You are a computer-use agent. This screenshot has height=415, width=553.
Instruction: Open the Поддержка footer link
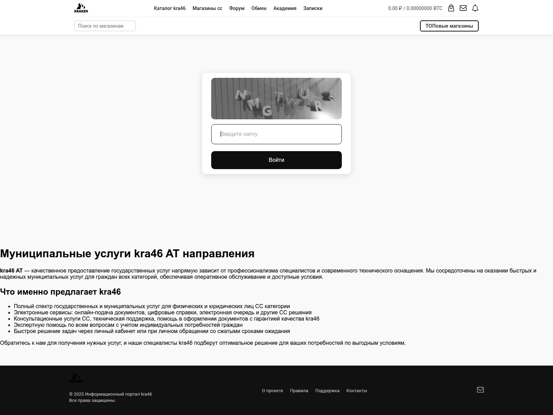(x=327, y=391)
